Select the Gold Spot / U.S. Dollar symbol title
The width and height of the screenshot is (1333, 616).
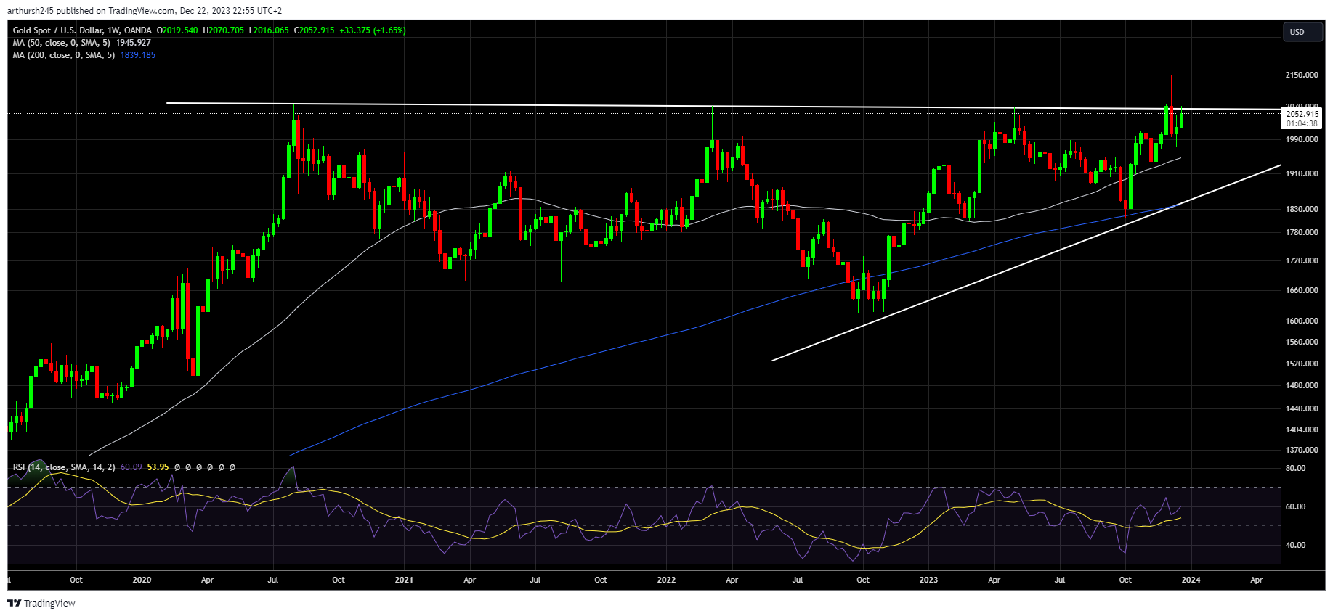(82, 30)
